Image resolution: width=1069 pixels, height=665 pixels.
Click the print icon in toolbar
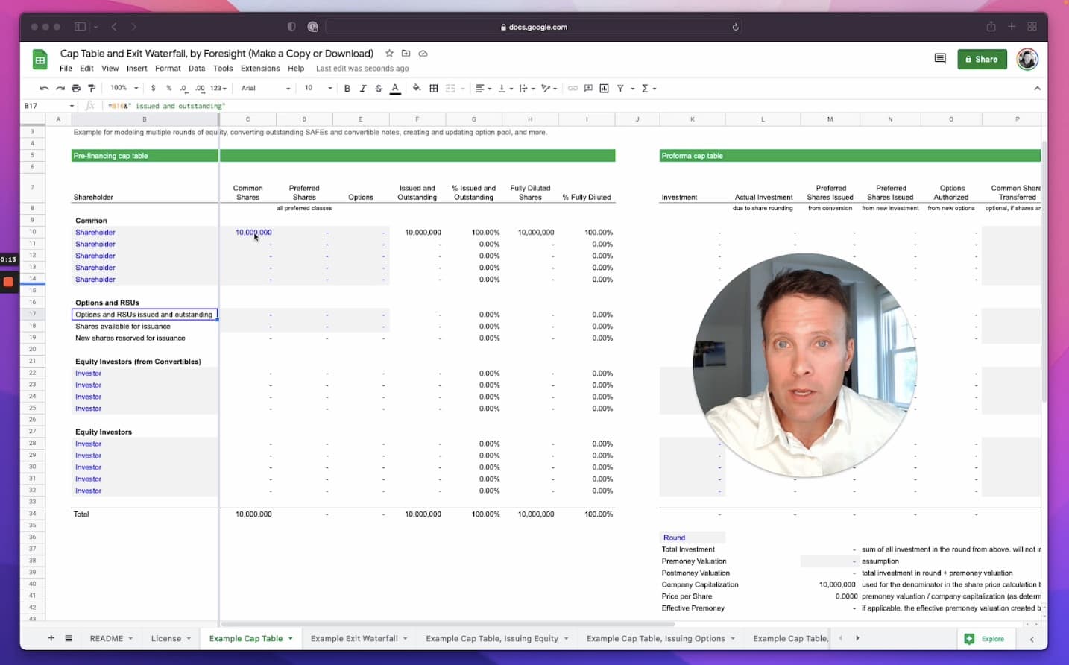(x=76, y=89)
